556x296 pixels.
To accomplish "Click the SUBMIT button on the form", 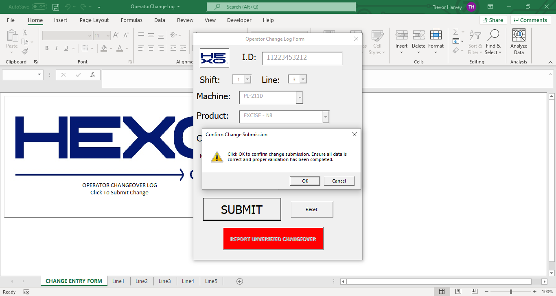I will 242,209.
